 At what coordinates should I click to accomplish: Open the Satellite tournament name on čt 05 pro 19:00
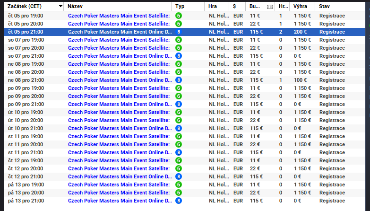click(119, 16)
